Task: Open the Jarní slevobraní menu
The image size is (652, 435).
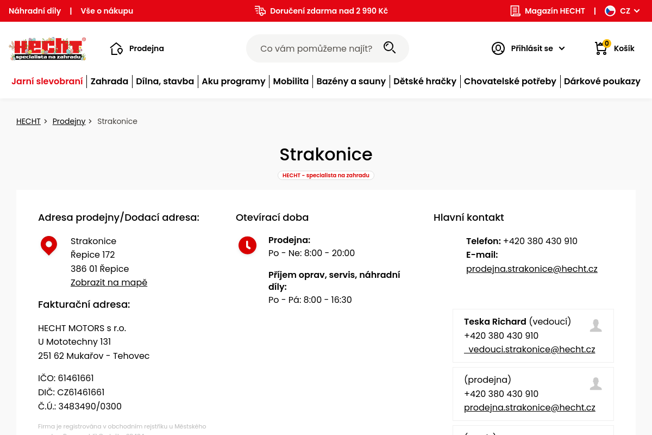Action: tap(47, 82)
